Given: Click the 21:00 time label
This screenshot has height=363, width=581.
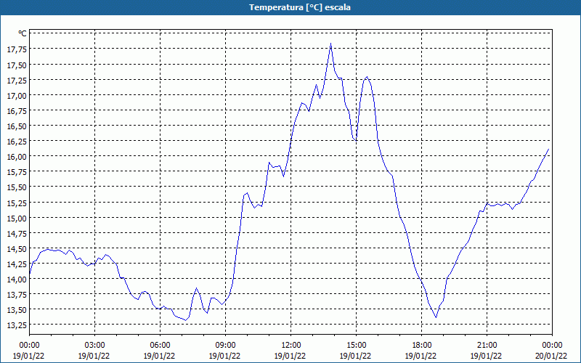Looking at the screenshot, I should pos(487,346).
